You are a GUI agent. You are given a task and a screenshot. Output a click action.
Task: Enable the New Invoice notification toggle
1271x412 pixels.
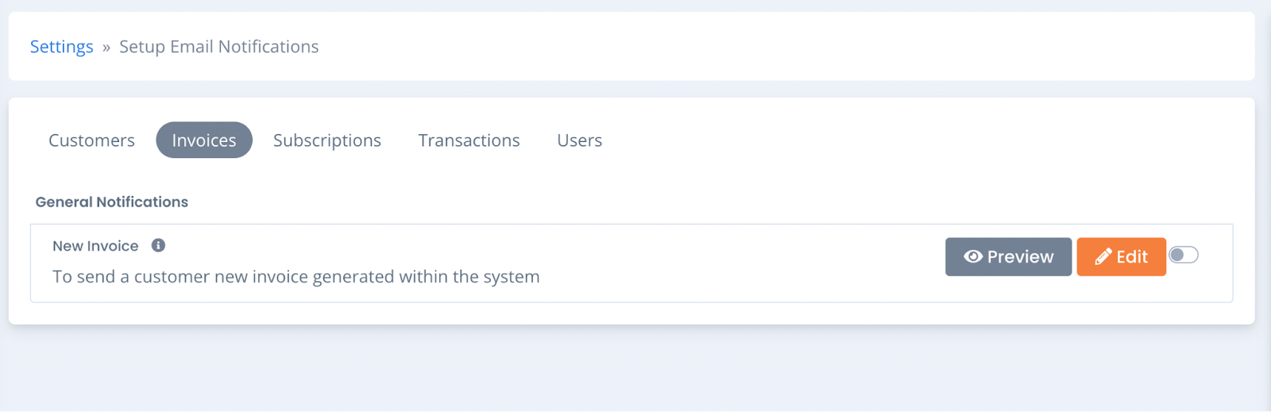(x=1184, y=255)
